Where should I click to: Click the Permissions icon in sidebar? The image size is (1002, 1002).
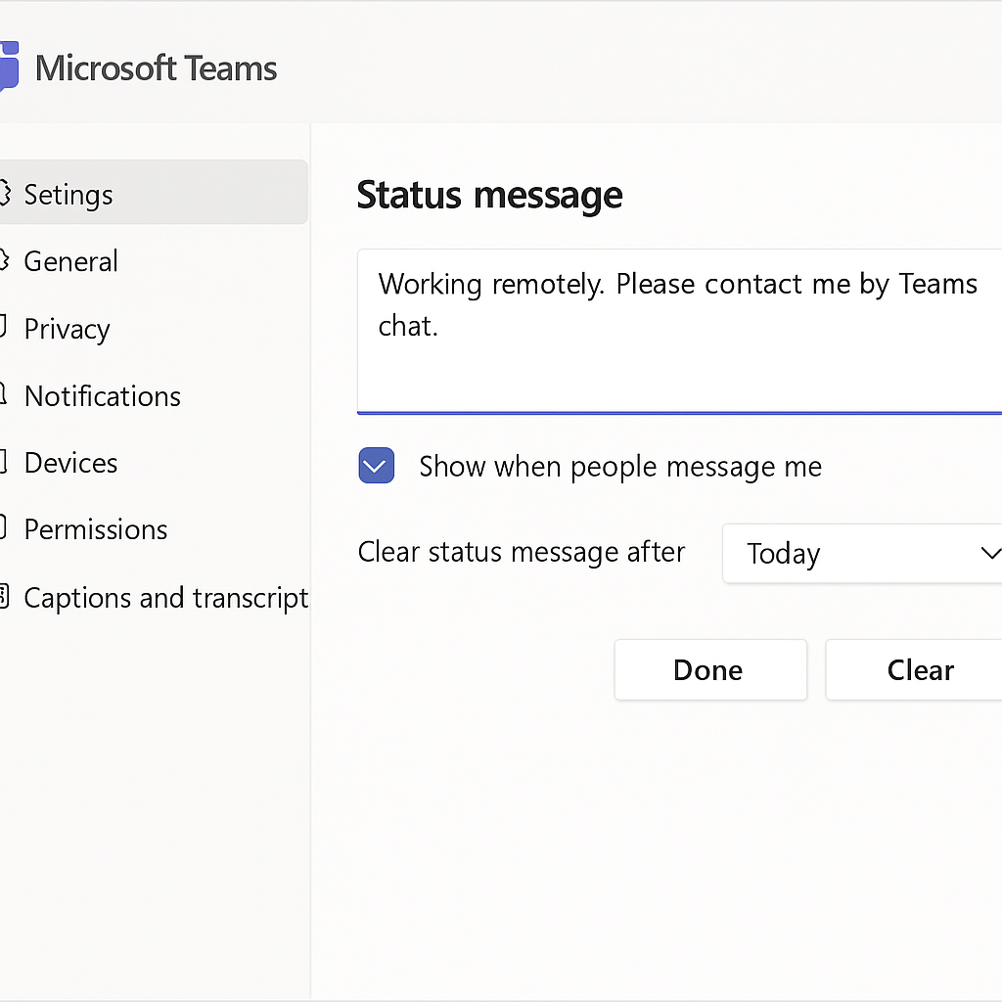[3, 527]
